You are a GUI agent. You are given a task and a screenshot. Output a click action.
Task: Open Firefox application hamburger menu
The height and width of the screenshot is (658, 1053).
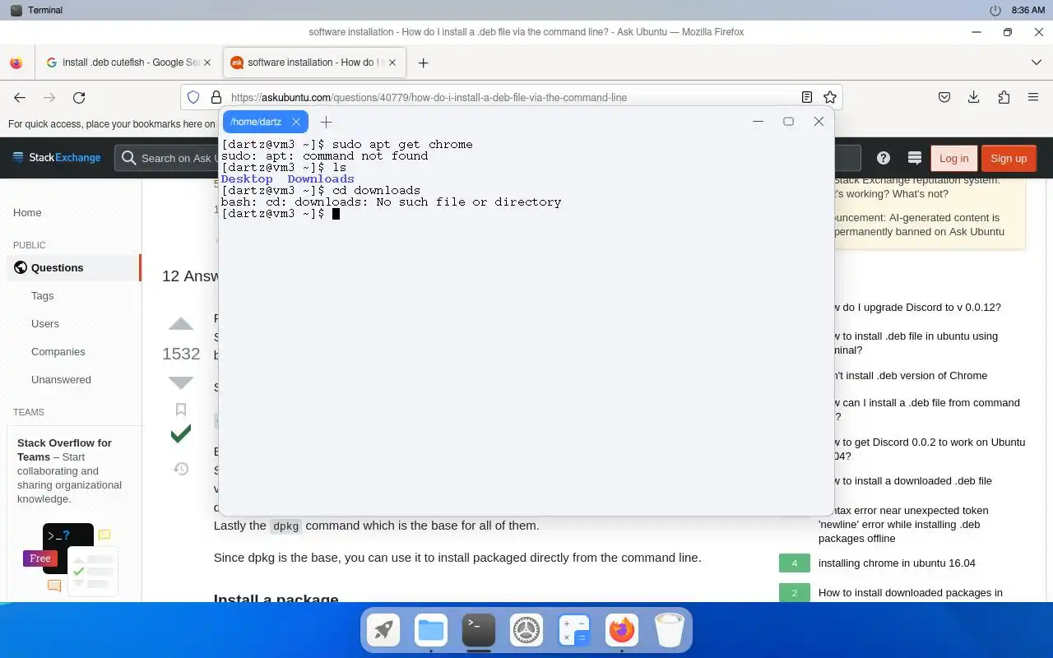1033,97
